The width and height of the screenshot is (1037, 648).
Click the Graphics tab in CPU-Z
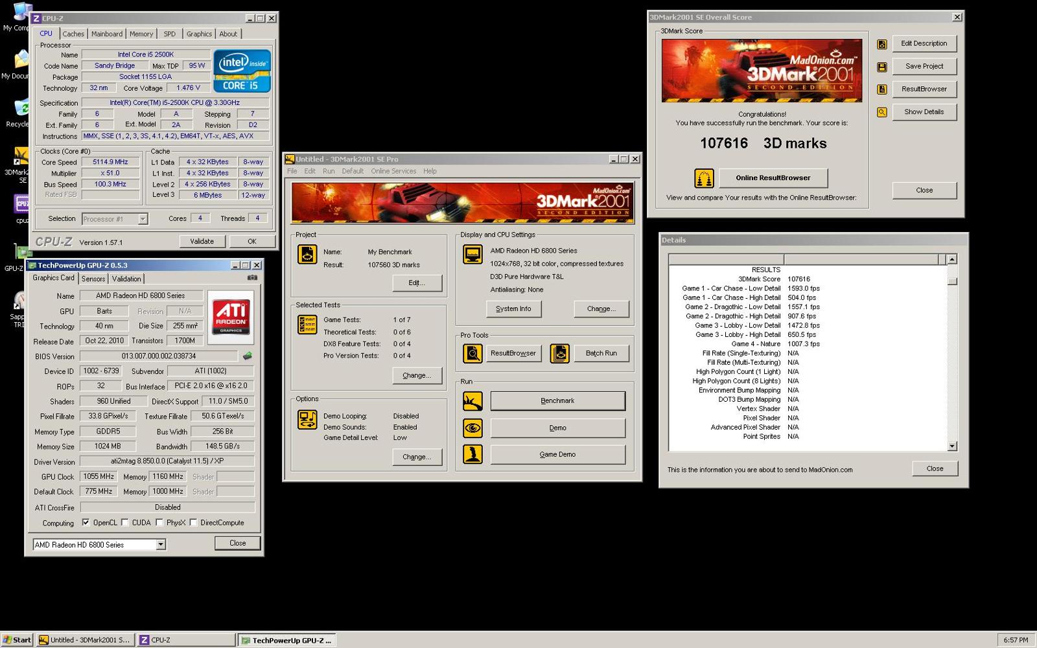(199, 34)
